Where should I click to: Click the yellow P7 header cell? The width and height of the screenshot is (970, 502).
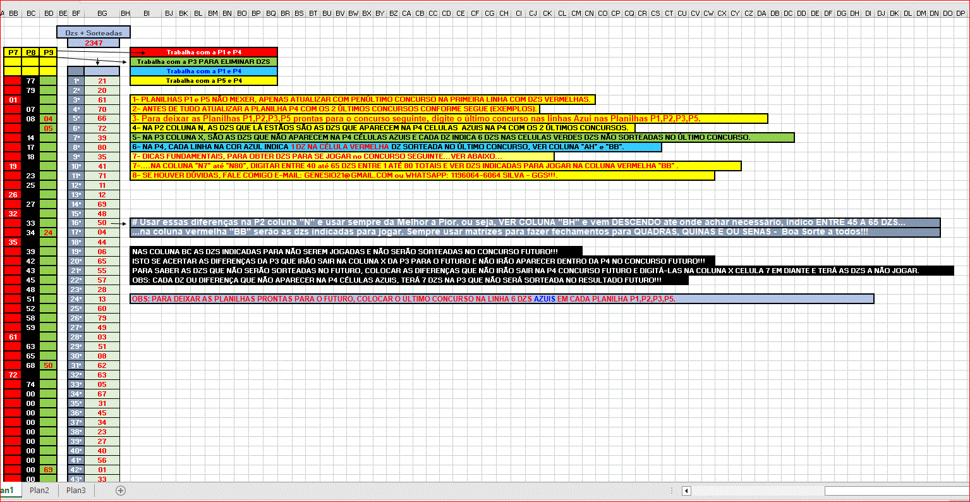pyautogui.click(x=12, y=52)
